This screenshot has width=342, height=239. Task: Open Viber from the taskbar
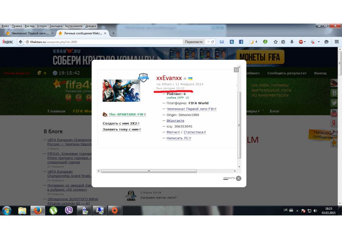click(69, 210)
